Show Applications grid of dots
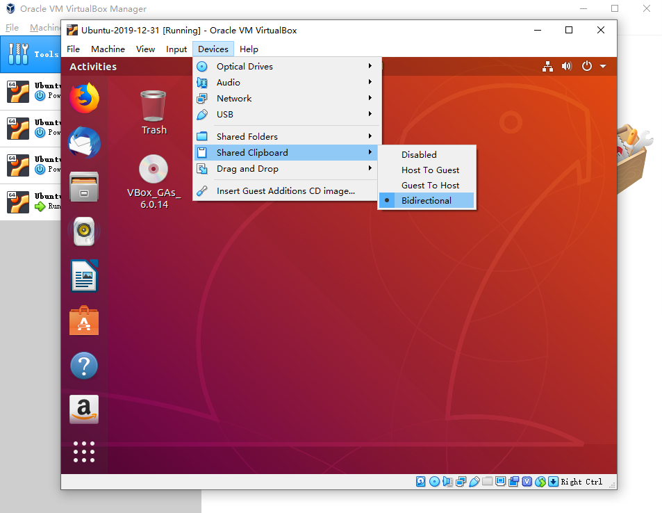 click(84, 452)
